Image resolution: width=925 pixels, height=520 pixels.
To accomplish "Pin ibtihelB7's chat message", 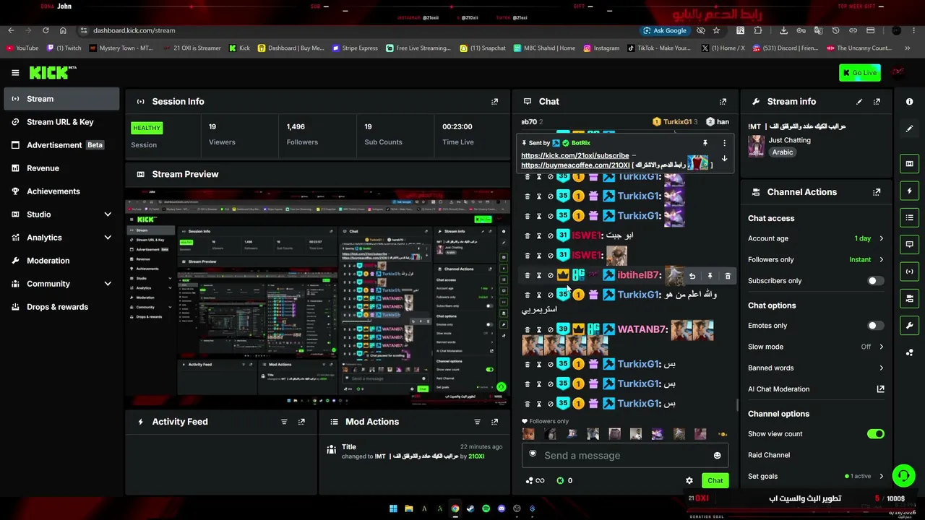I will pyautogui.click(x=710, y=276).
